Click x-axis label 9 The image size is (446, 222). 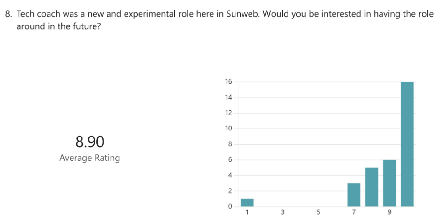point(389,212)
